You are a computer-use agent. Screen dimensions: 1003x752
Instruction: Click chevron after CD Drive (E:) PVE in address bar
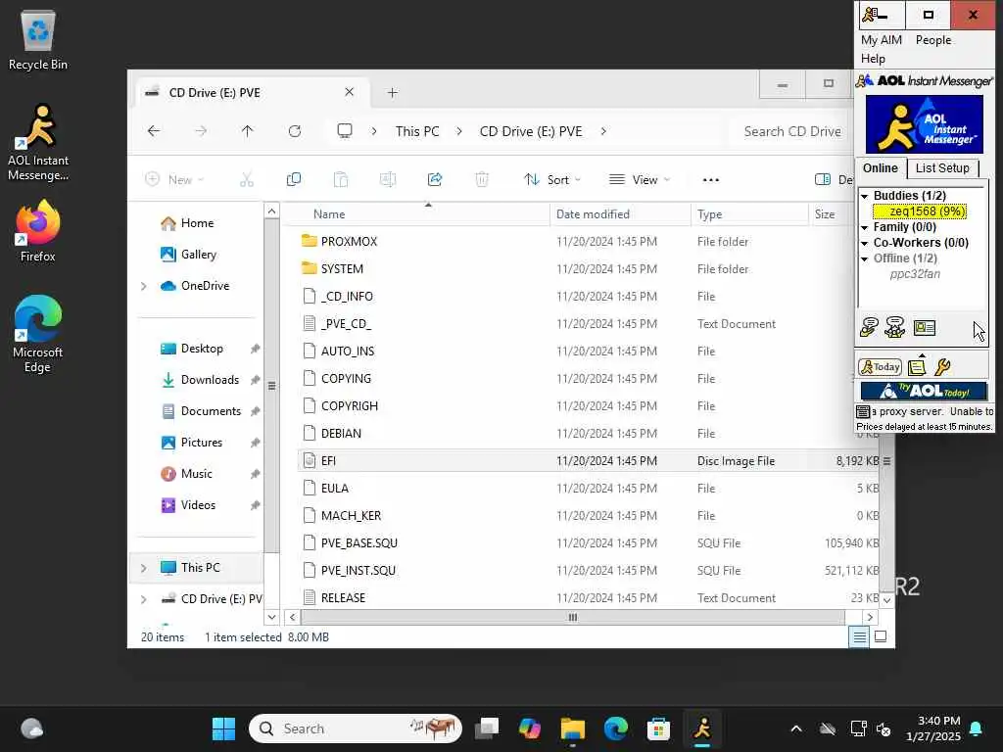point(603,131)
